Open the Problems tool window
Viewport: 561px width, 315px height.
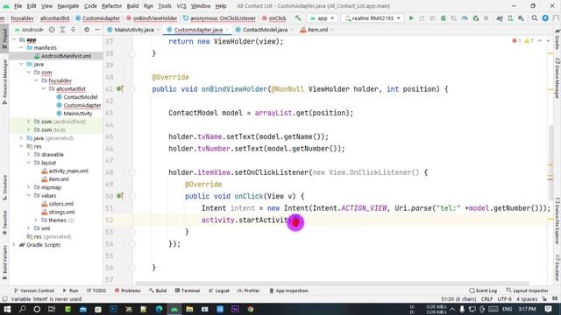128,290
